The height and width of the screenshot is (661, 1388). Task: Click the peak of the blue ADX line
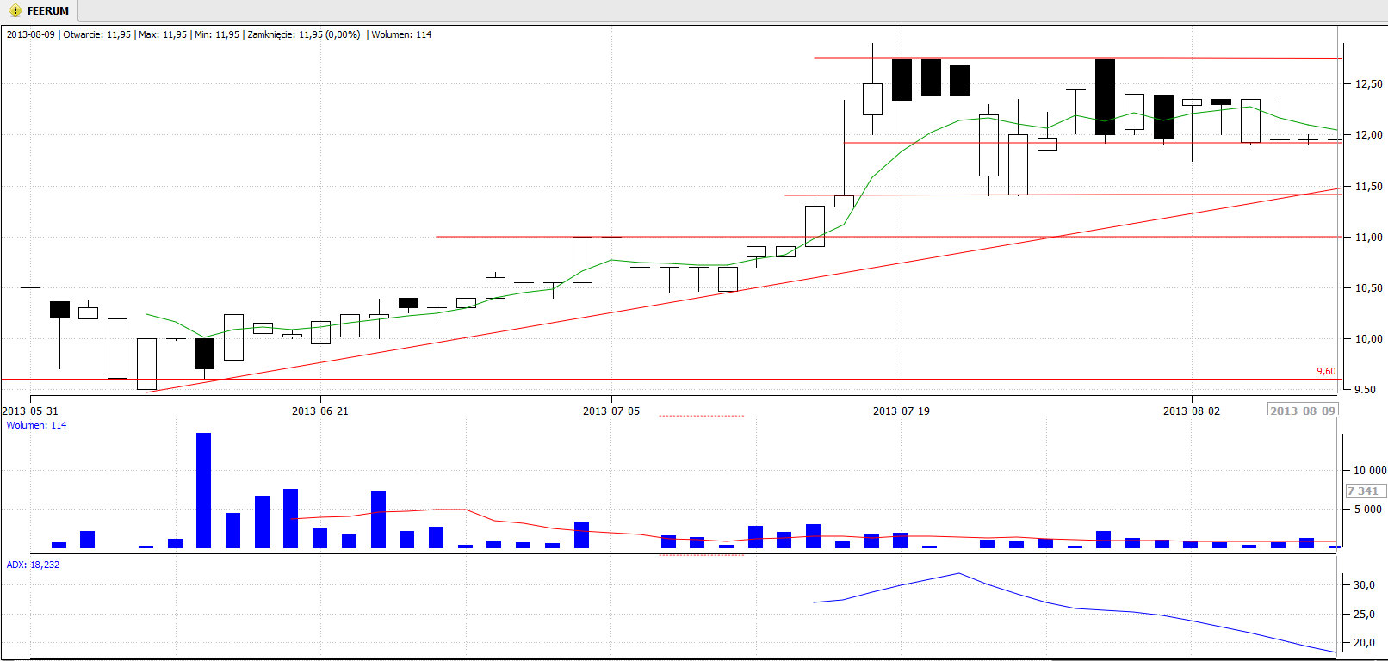click(x=958, y=573)
